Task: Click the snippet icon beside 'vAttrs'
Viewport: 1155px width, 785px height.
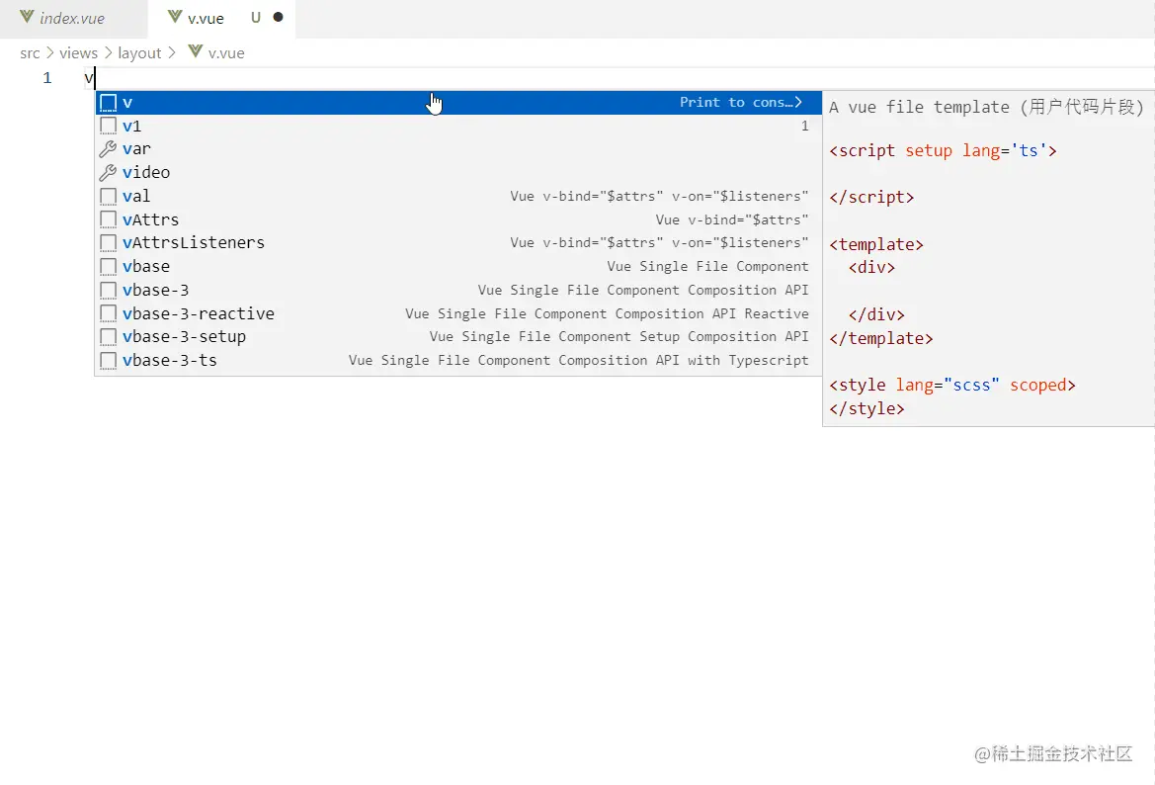Action: [109, 219]
